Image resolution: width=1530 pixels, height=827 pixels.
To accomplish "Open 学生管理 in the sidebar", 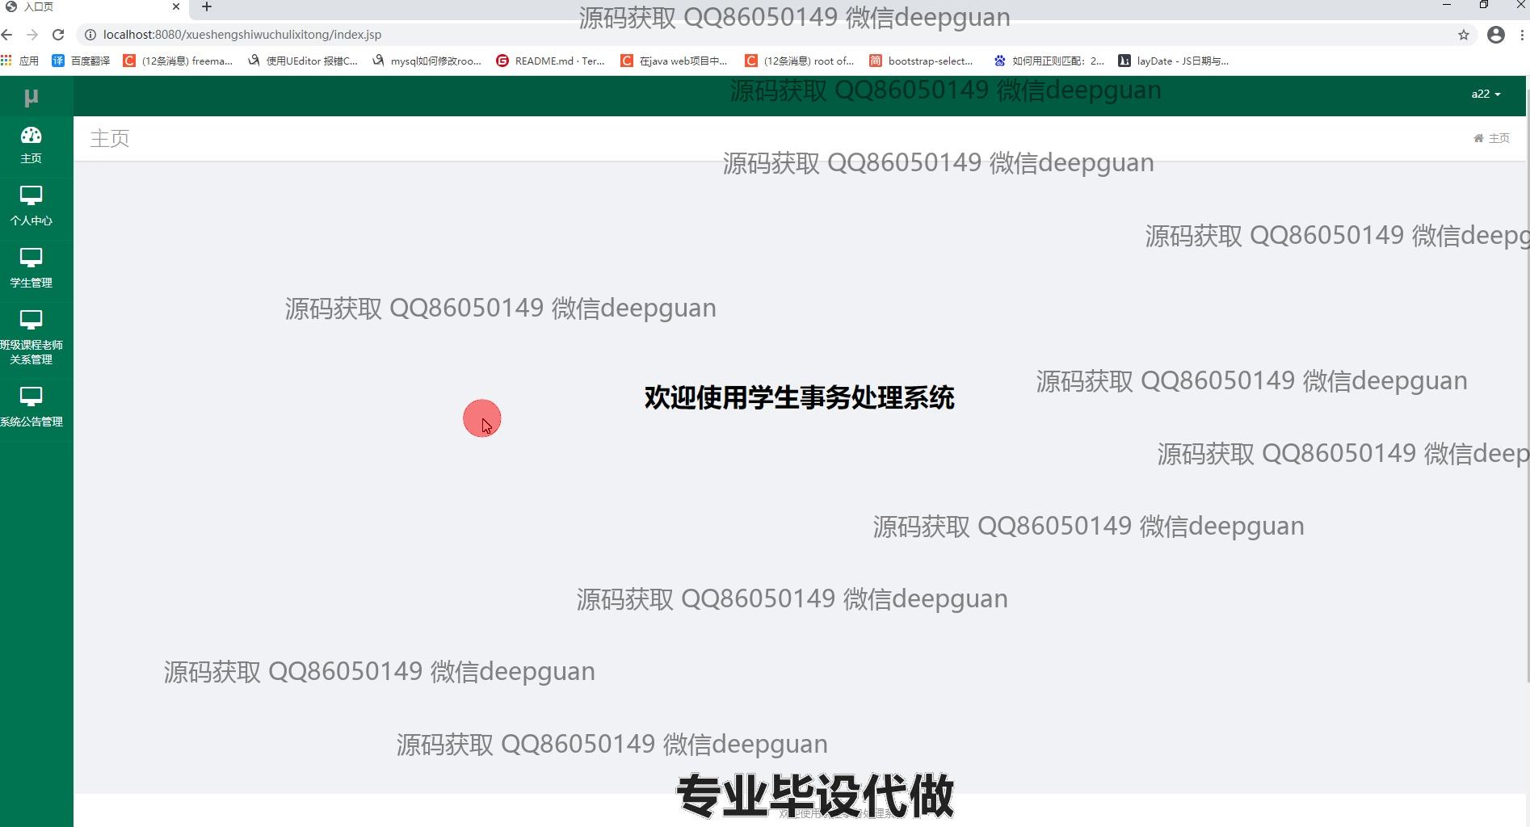I will 31,267.
